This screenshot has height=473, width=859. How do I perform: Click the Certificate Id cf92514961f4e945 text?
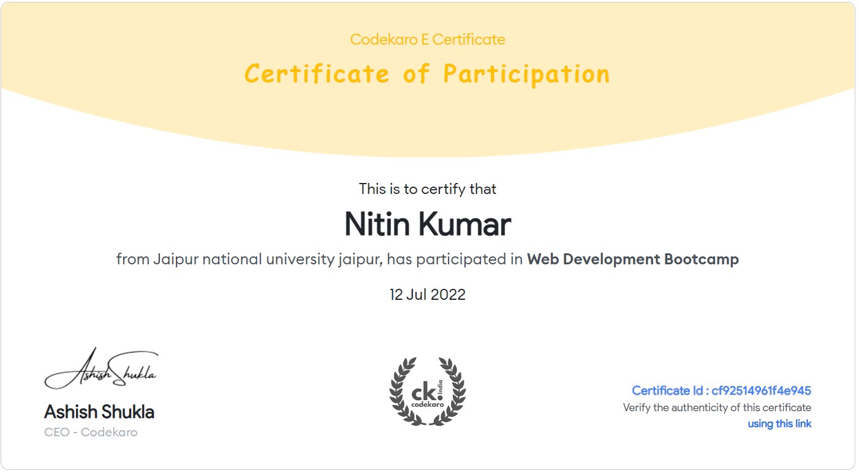pos(722,390)
